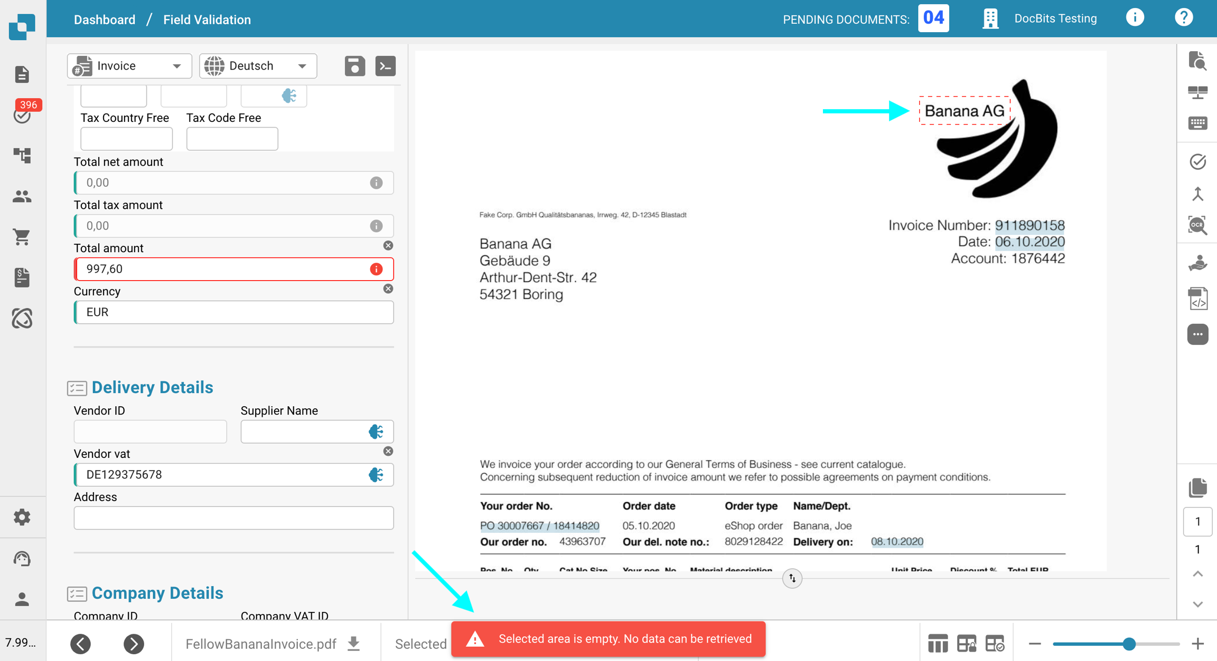
Task: Expand the Deutsch language dropdown
Action: [258, 66]
